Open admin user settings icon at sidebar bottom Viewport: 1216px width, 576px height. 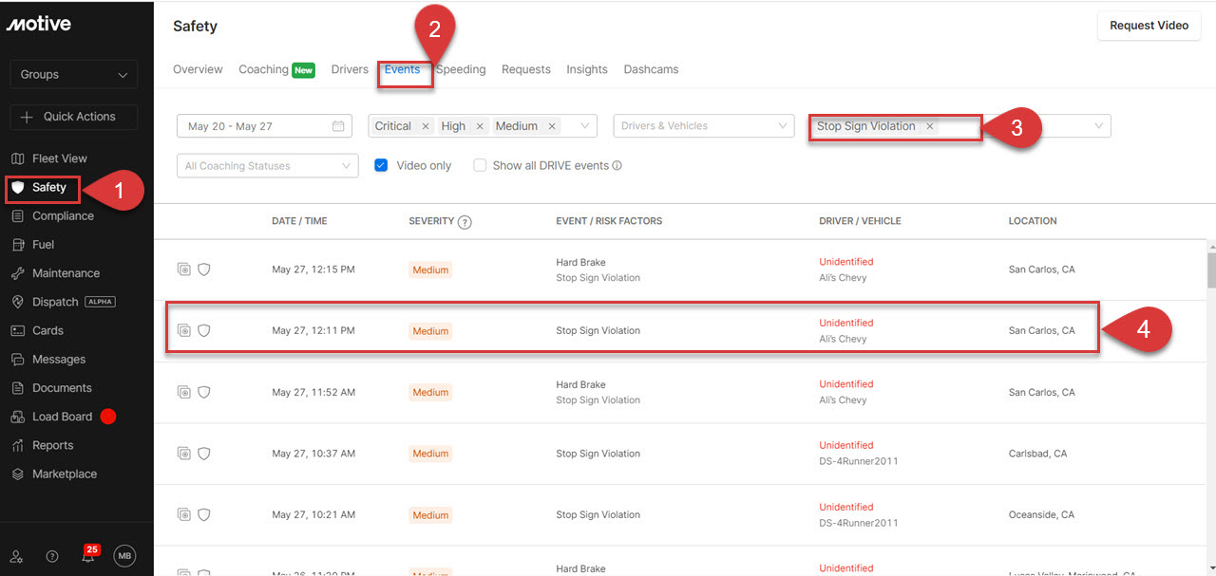(16, 557)
